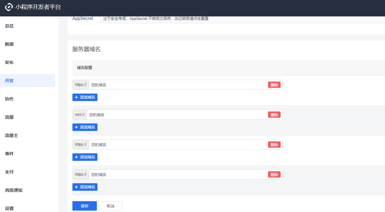The image size is (385, 212).
Task: Go to the 发布 sidebar section
Action: tap(9, 63)
